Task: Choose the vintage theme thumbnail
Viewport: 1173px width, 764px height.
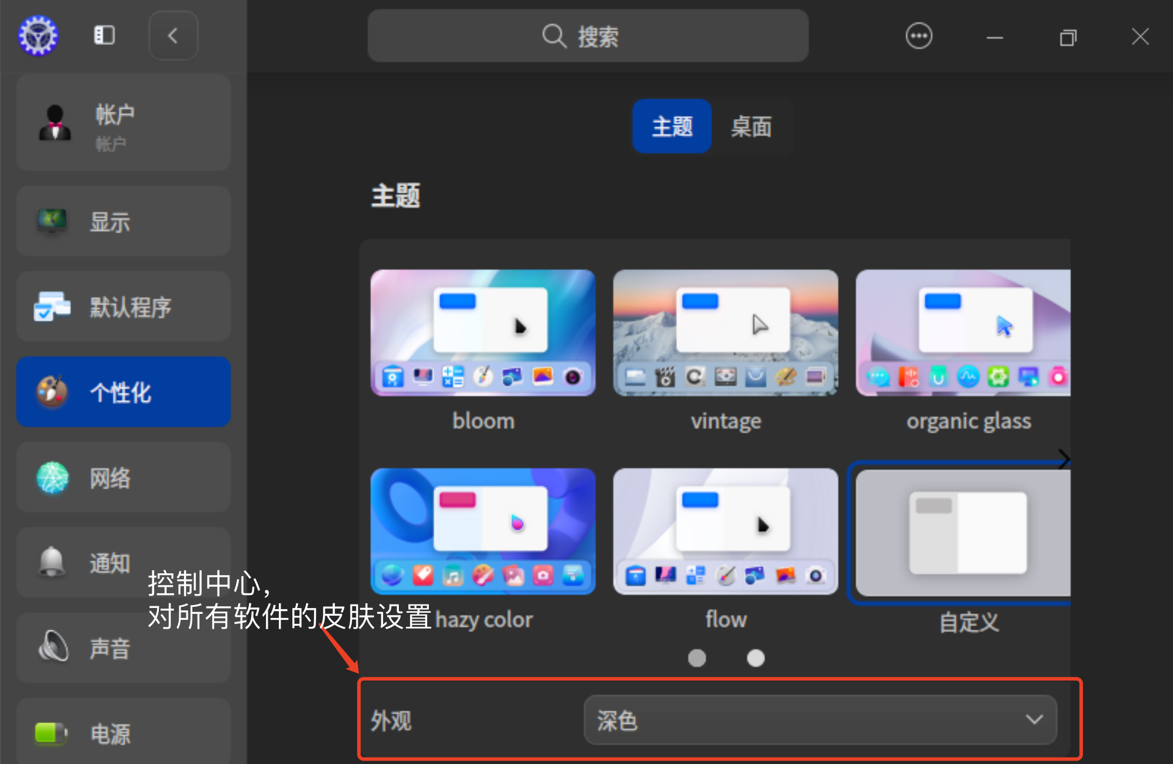Action: tap(725, 333)
